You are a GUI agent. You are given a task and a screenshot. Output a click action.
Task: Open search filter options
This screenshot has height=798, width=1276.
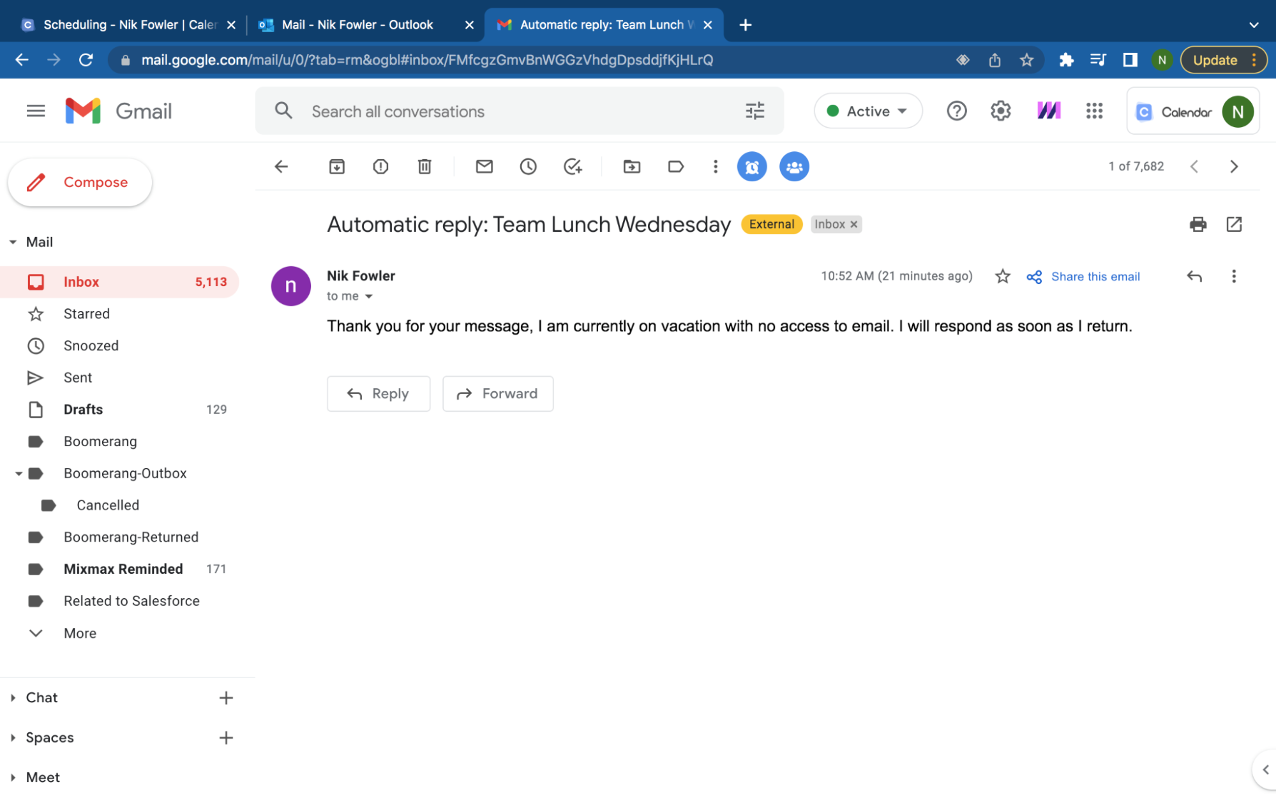click(754, 110)
